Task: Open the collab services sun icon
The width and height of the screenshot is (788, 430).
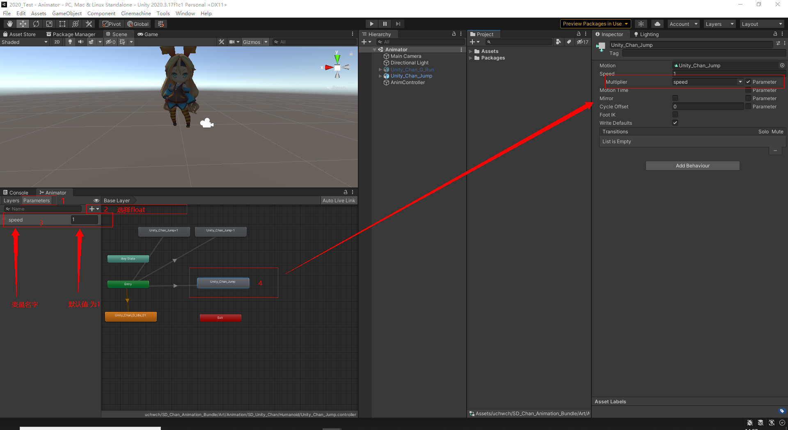Action: tap(641, 24)
